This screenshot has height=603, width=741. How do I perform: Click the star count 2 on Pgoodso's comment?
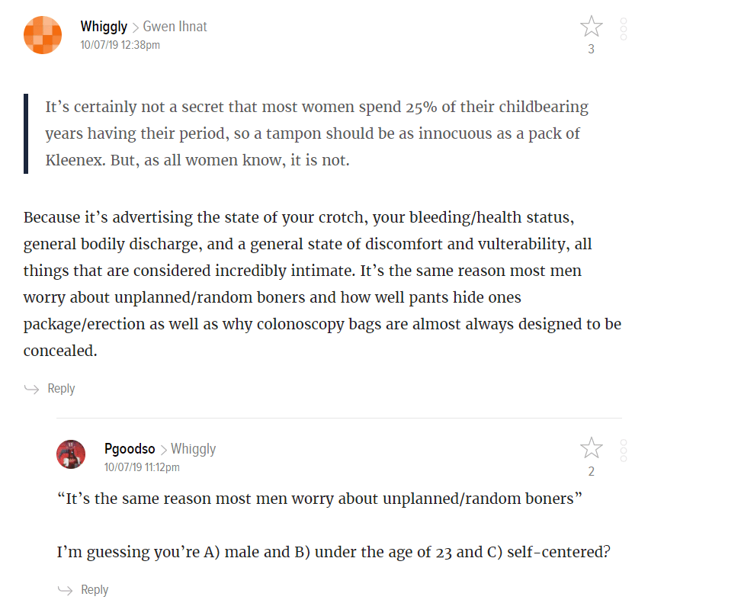[x=591, y=471]
